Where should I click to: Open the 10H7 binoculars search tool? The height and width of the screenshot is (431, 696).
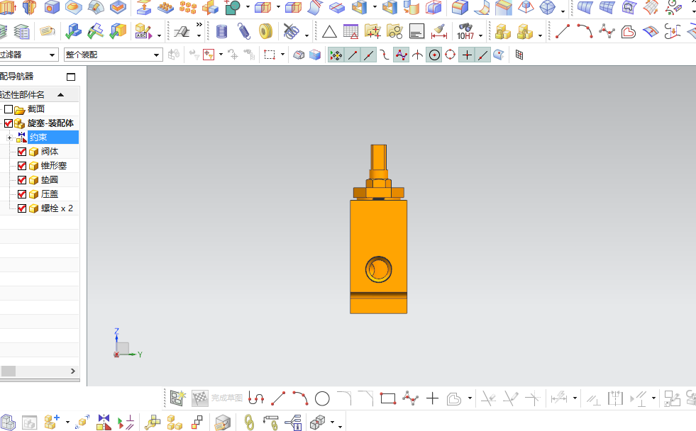(x=465, y=31)
